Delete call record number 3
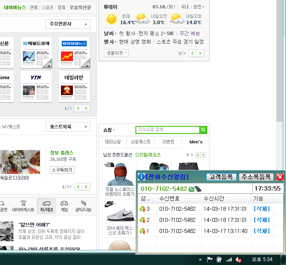Screen dimensions: 286x265 click(x=261, y=209)
